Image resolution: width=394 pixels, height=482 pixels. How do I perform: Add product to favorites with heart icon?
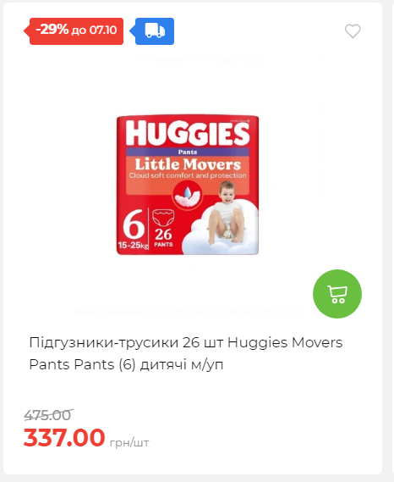[353, 31]
